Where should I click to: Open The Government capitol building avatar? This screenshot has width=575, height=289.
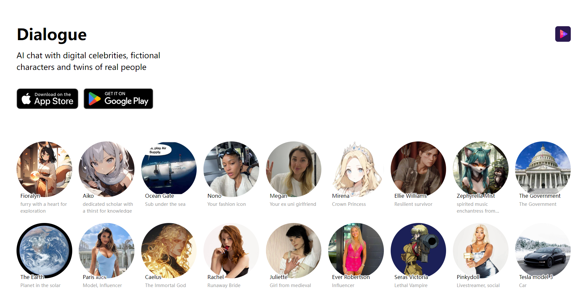(543, 169)
